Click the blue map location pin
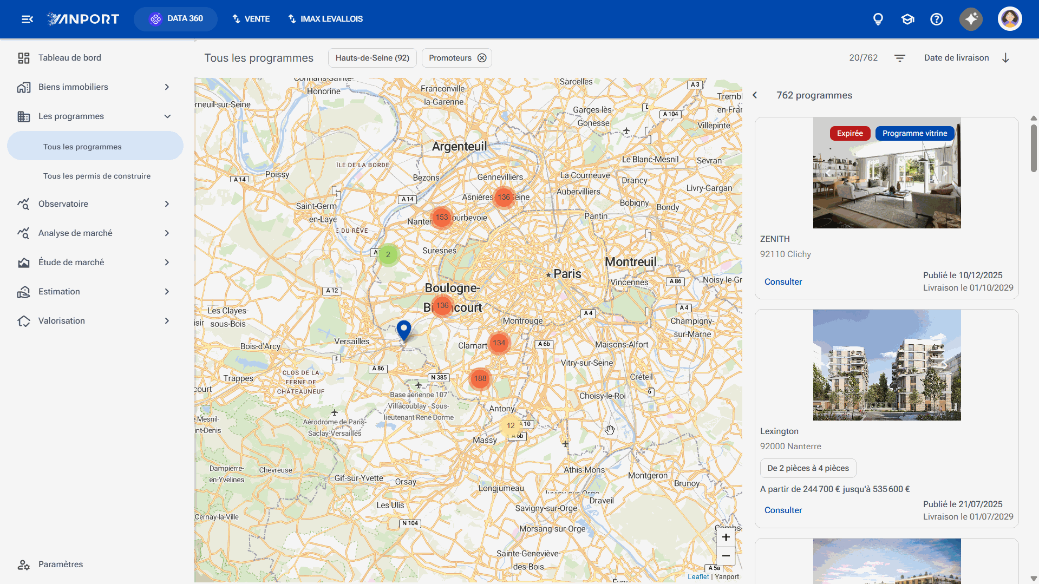This screenshot has width=1039, height=584. [404, 330]
